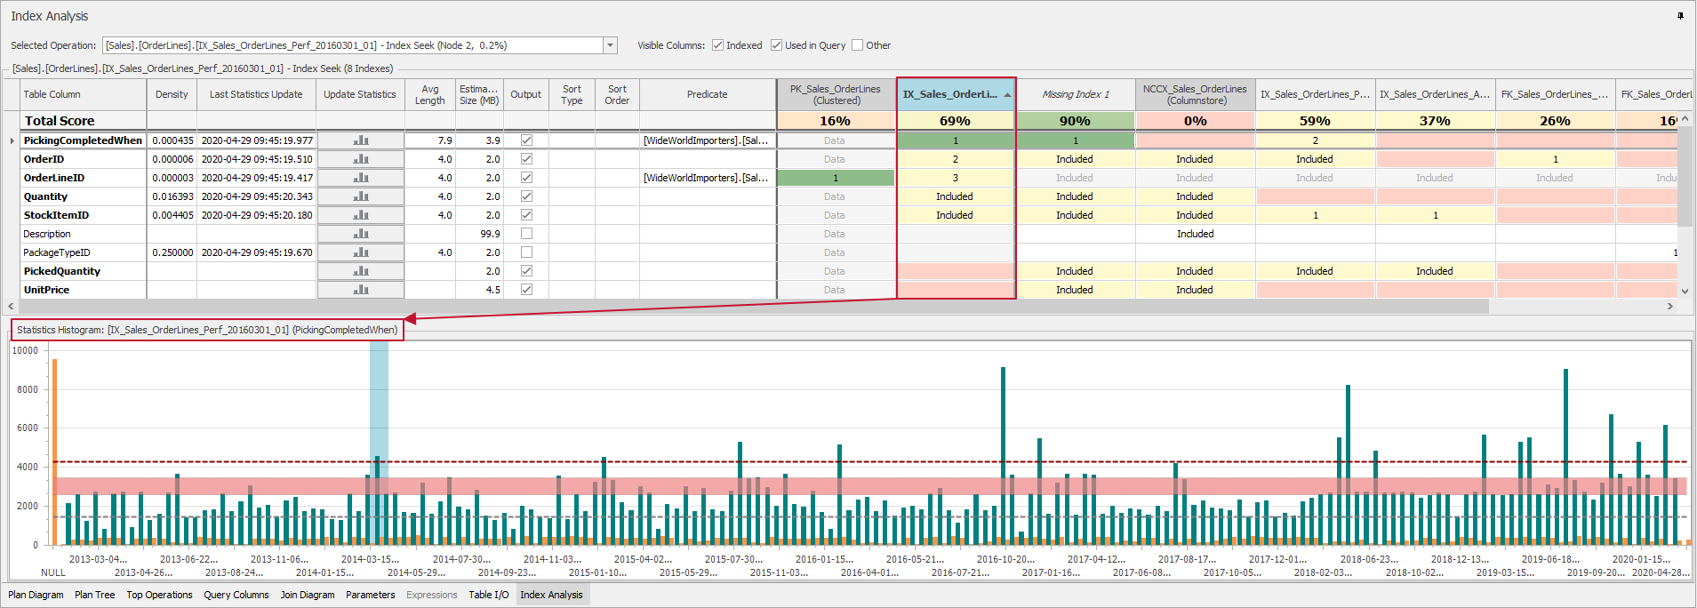Click the highlighted 2014-03-15 histogram bar
The height and width of the screenshot is (608, 1697).
[x=378, y=500]
